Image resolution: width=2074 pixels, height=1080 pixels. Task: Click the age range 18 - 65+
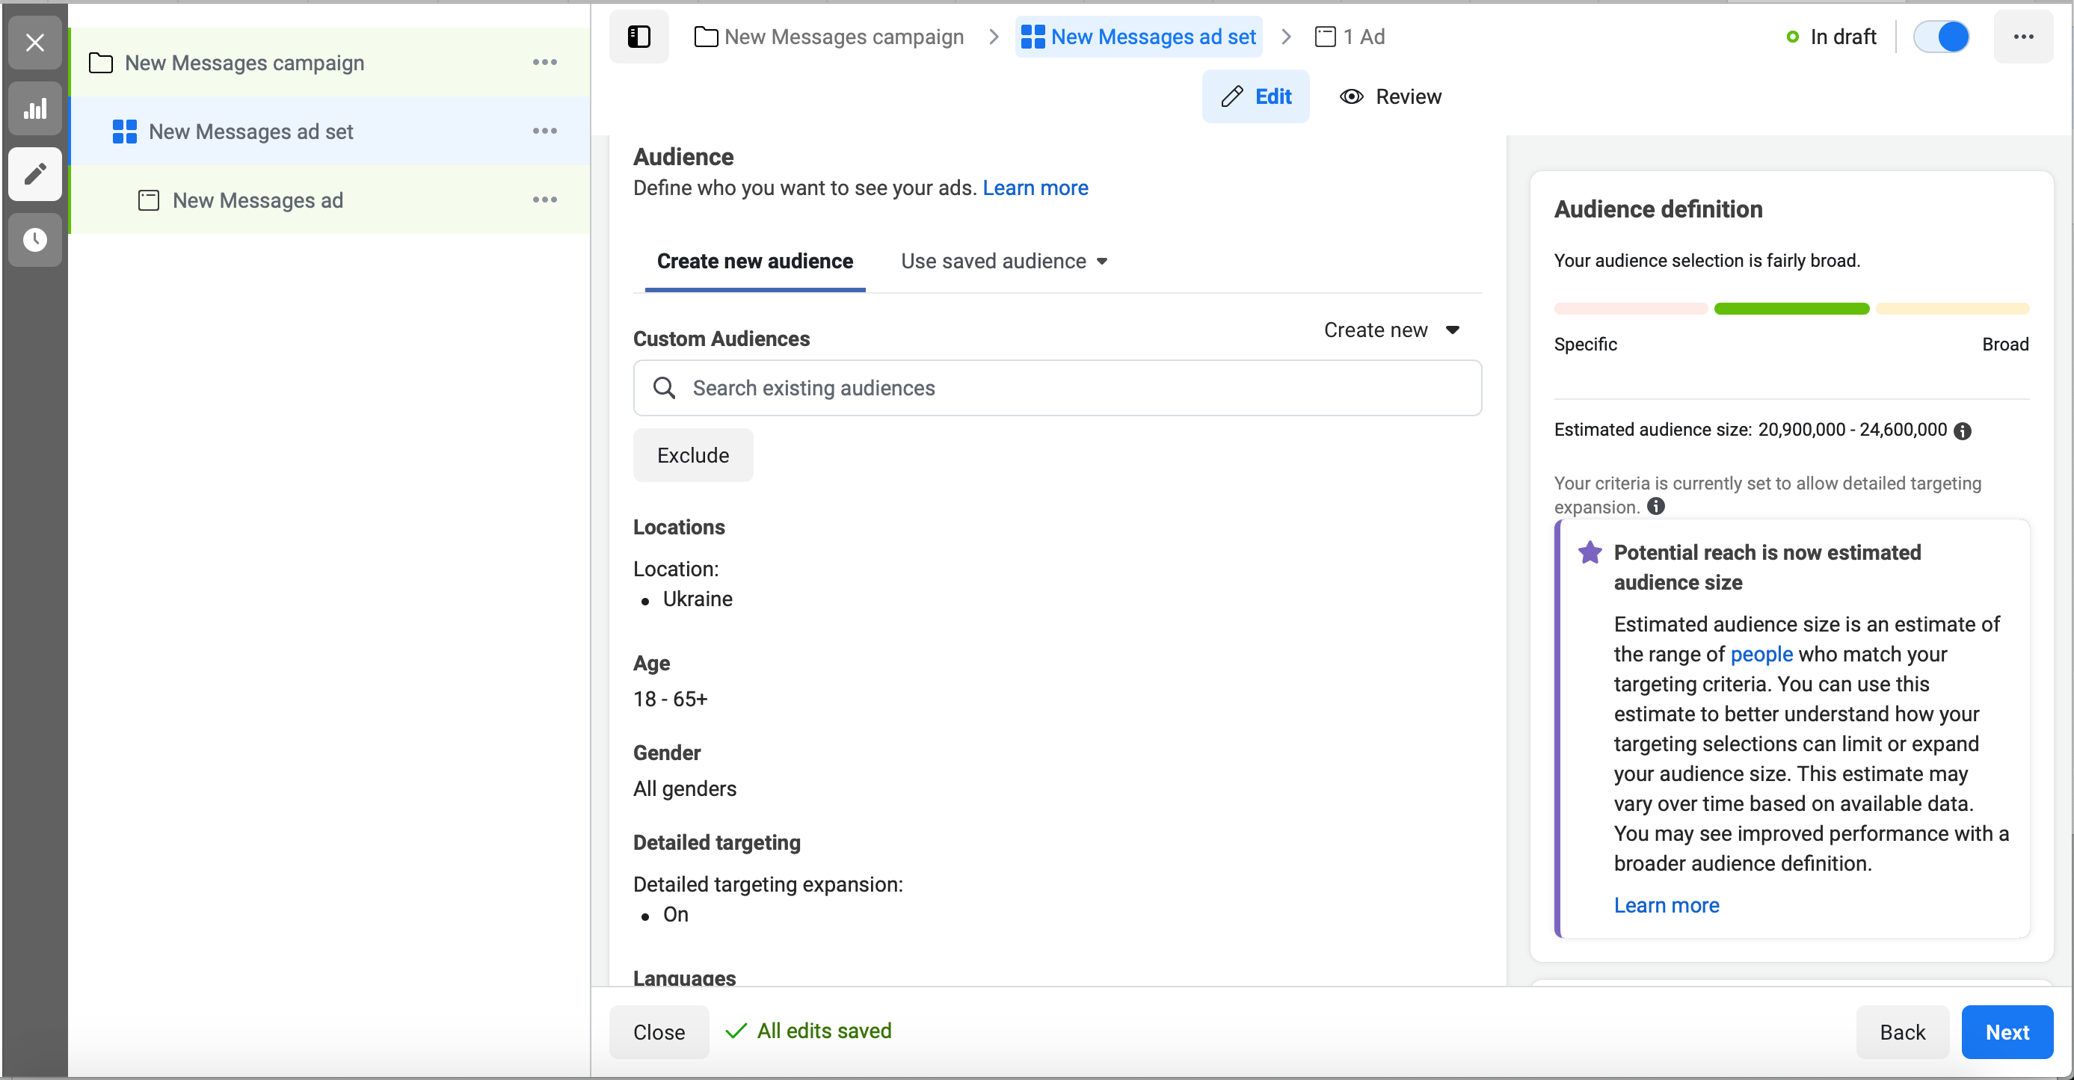(670, 699)
